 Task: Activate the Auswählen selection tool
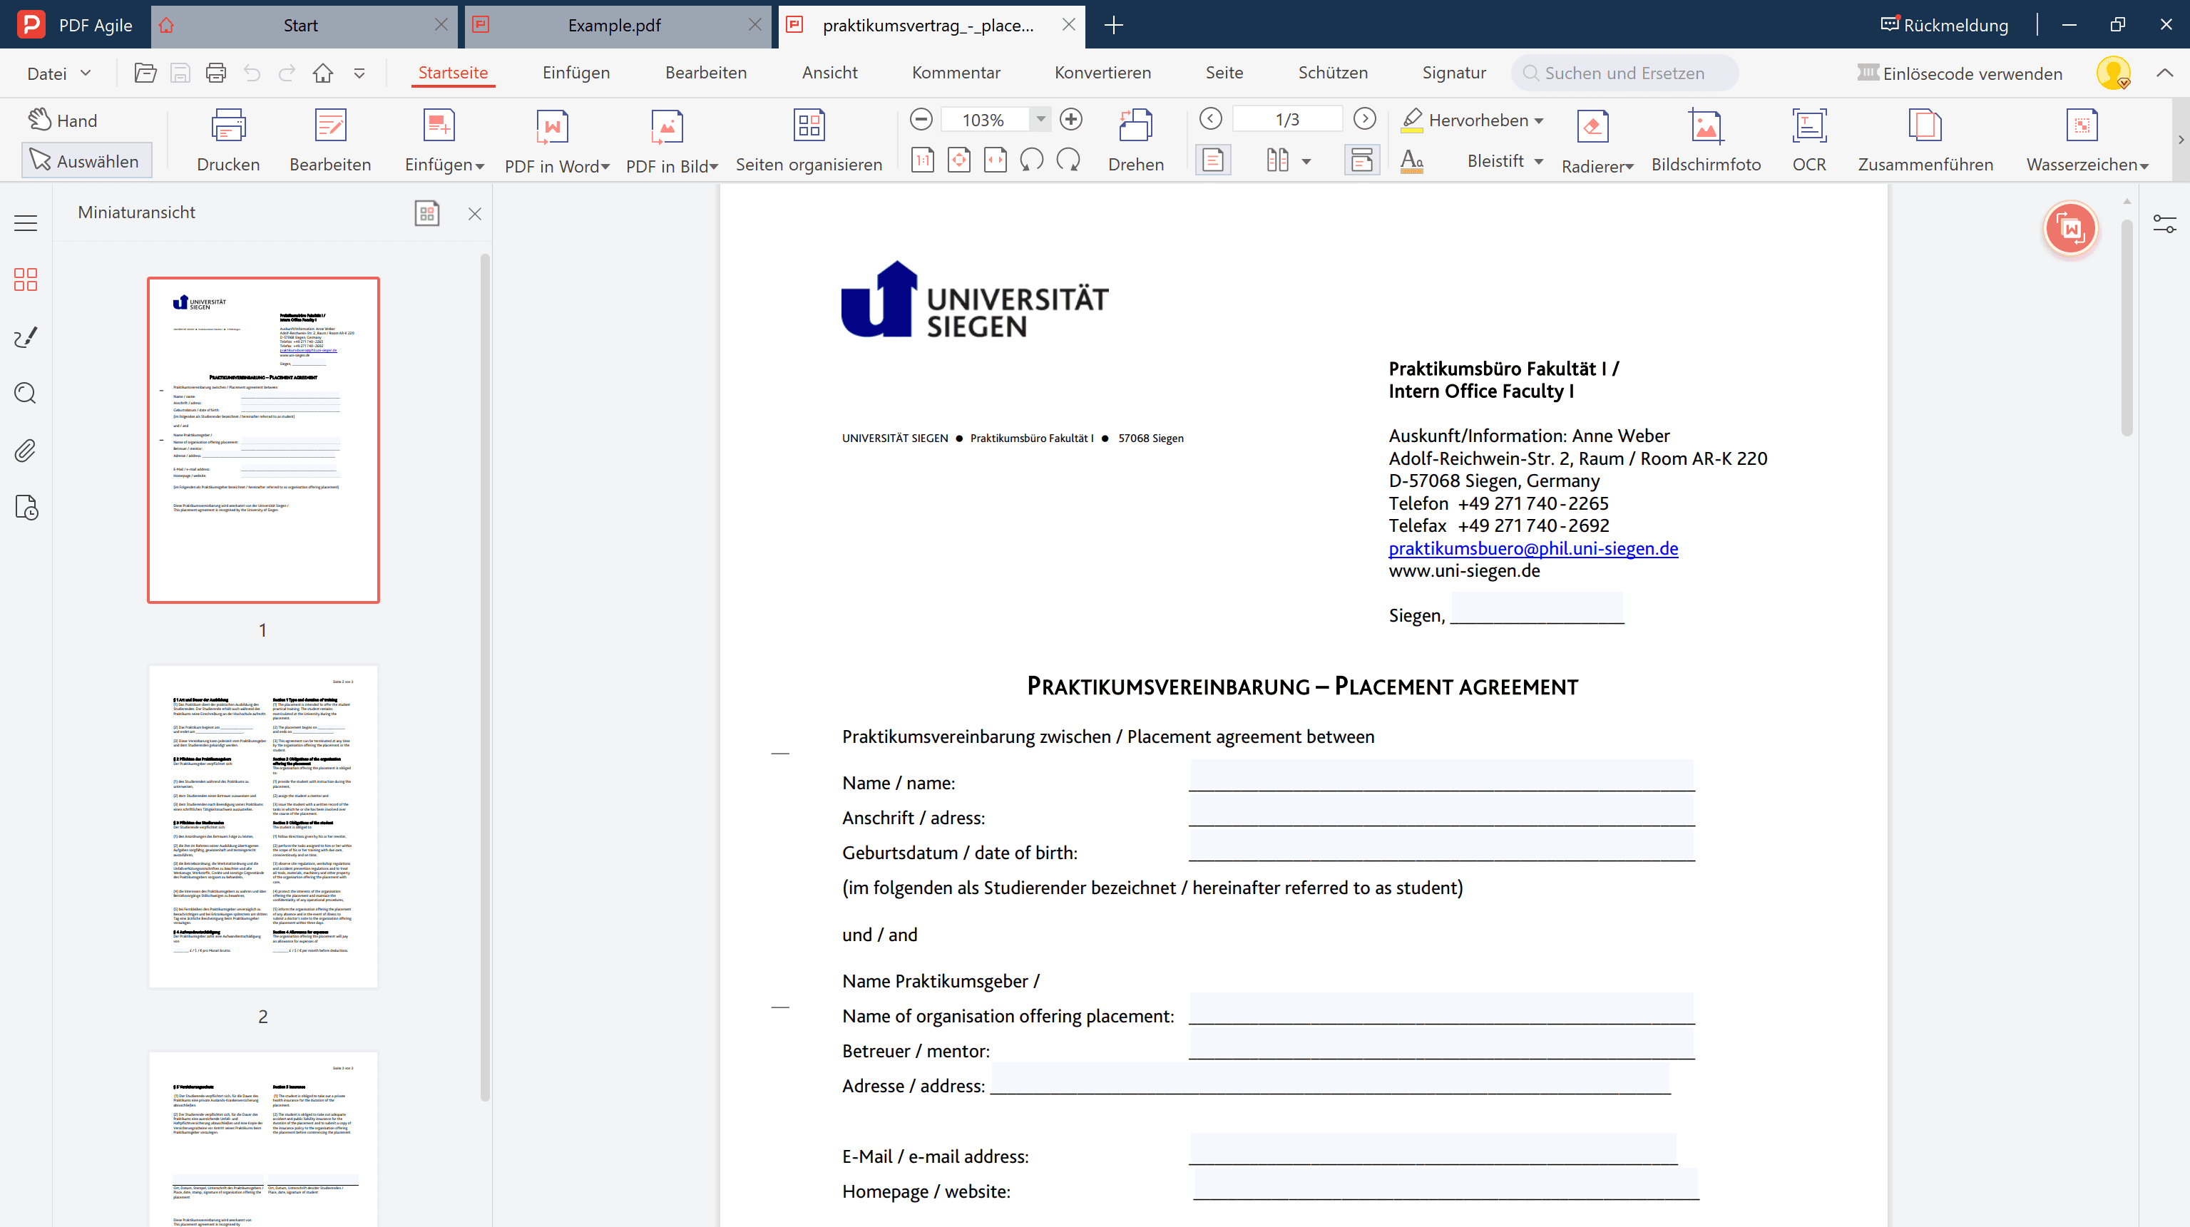click(86, 160)
